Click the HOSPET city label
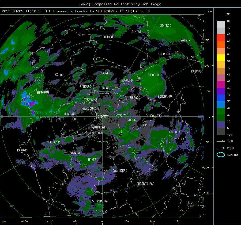The height and width of the screenshot is (225, 241). point(145,125)
